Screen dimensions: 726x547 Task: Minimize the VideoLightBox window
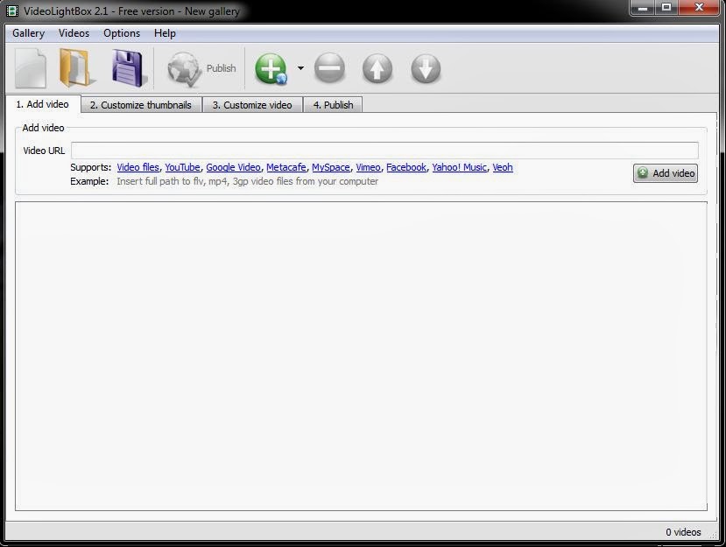(642, 8)
